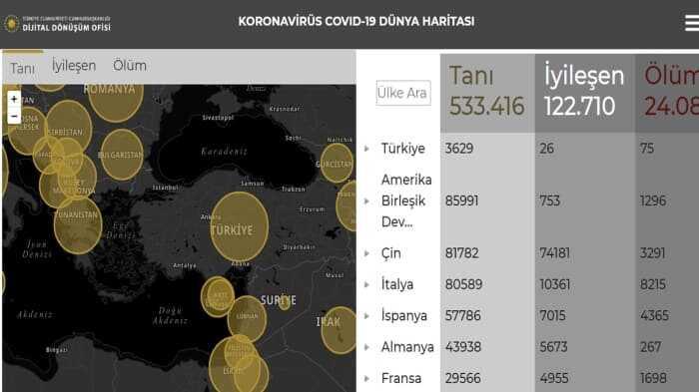
Task: Expand the Çin row details
Action: [366, 253]
